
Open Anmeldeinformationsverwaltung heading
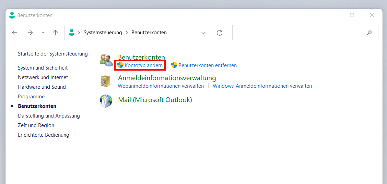[167, 78]
